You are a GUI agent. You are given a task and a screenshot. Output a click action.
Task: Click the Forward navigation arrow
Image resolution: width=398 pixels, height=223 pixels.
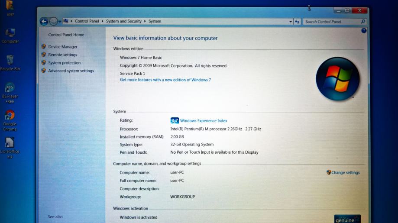[53, 22]
